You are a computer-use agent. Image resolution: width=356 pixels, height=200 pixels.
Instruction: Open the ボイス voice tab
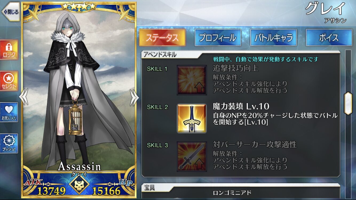tap(329, 38)
